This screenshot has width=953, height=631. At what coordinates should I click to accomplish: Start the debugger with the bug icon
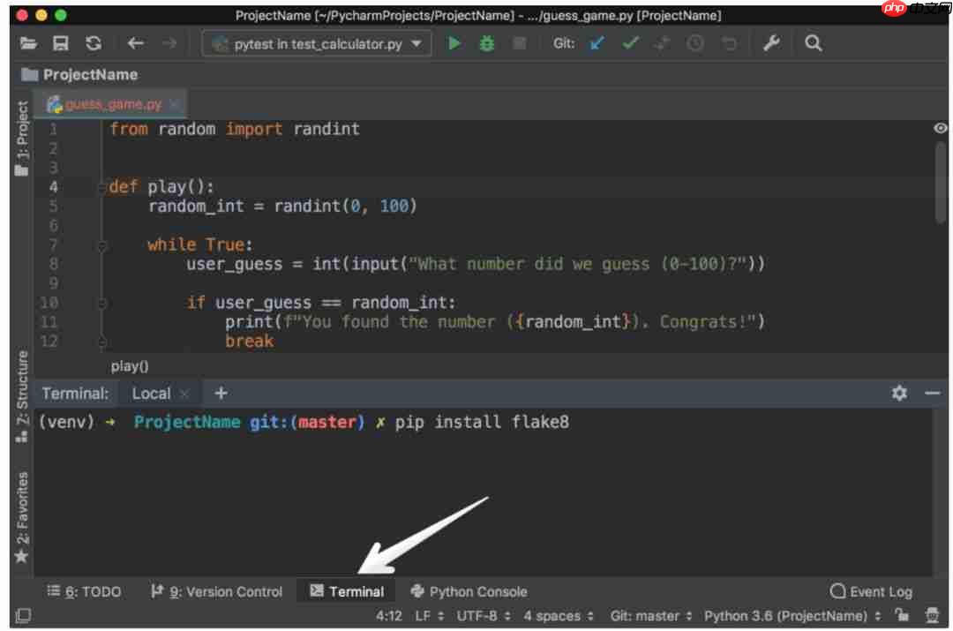[x=485, y=42]
